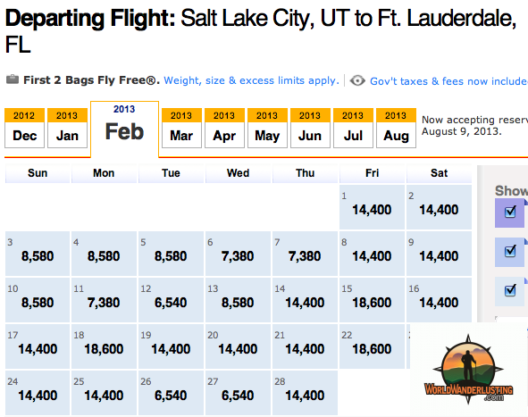This screenshot has width=528, height=417.
Task: Open the Jun 2013 month tab
Action: [x=310, y=129]
